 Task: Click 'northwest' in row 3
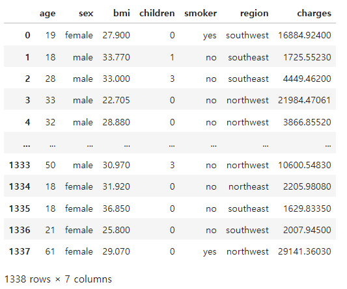[247, 100]
